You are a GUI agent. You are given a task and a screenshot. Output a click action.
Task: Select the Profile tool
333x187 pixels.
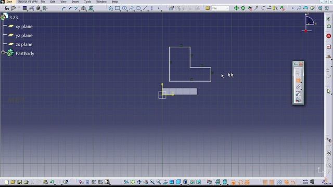pos(111,8)
